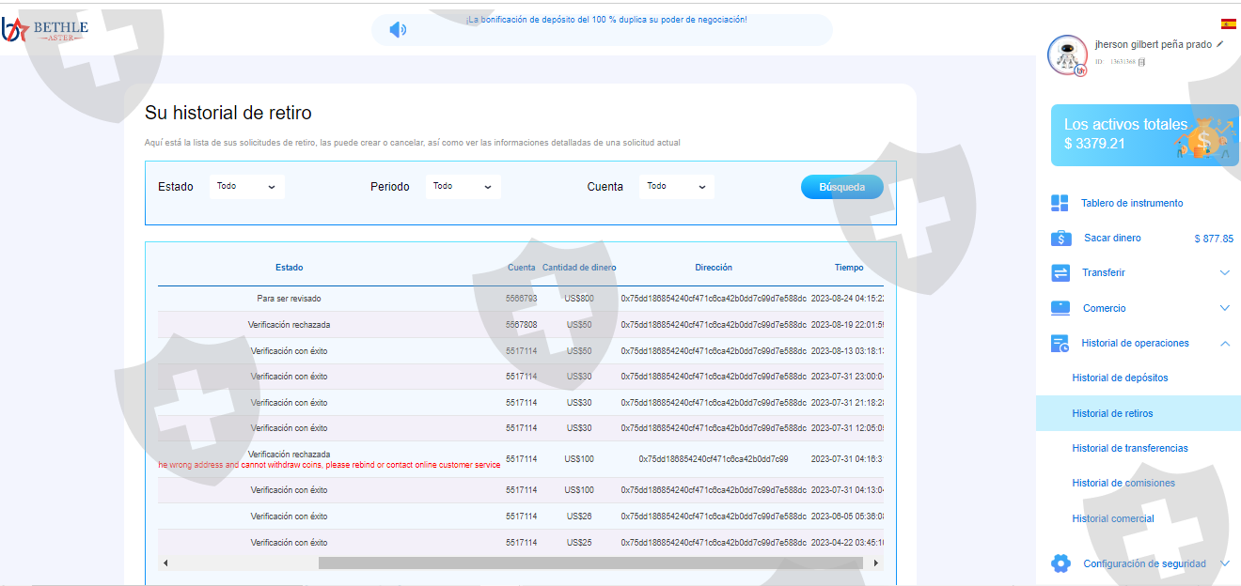
Task: Open the Periodo filter dropdown
Action: [x=463, y=187]
